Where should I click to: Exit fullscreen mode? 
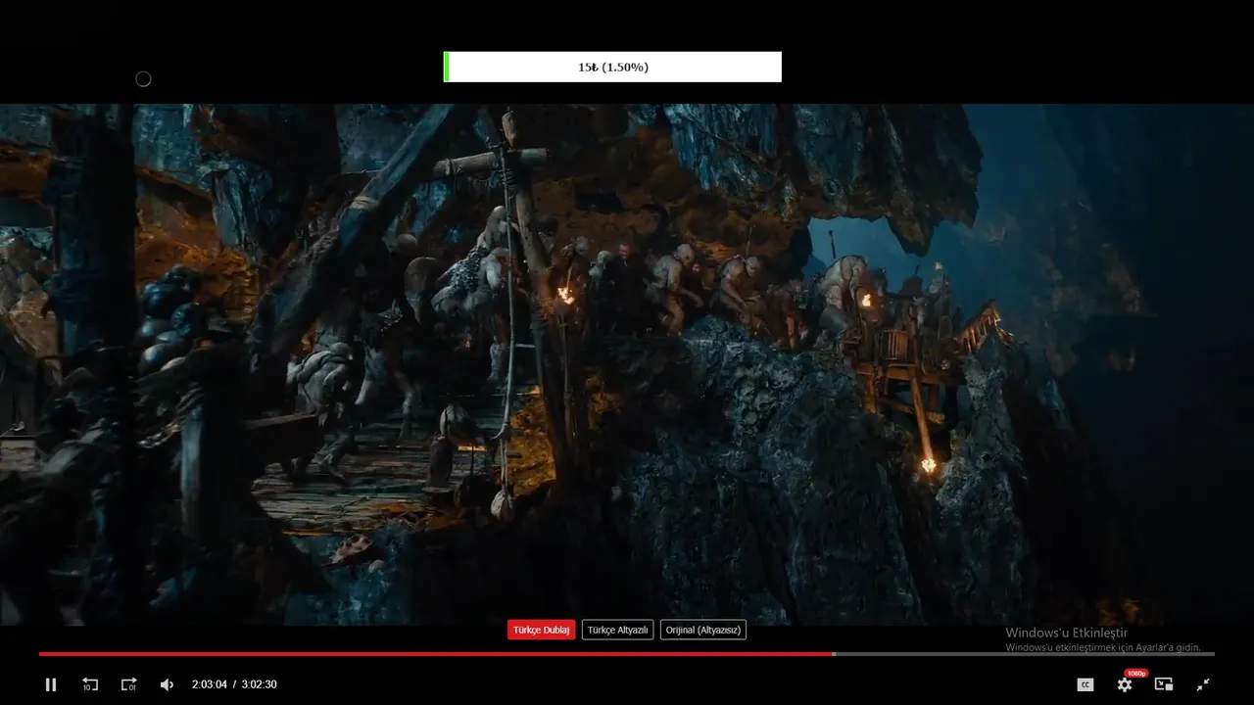point(1203,684)
